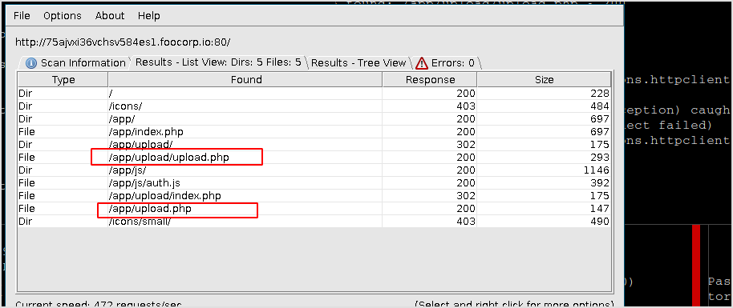Select the /app/index.php file entry
The width and height of the screenshot is (733, 308).
(x=314, y=131)
